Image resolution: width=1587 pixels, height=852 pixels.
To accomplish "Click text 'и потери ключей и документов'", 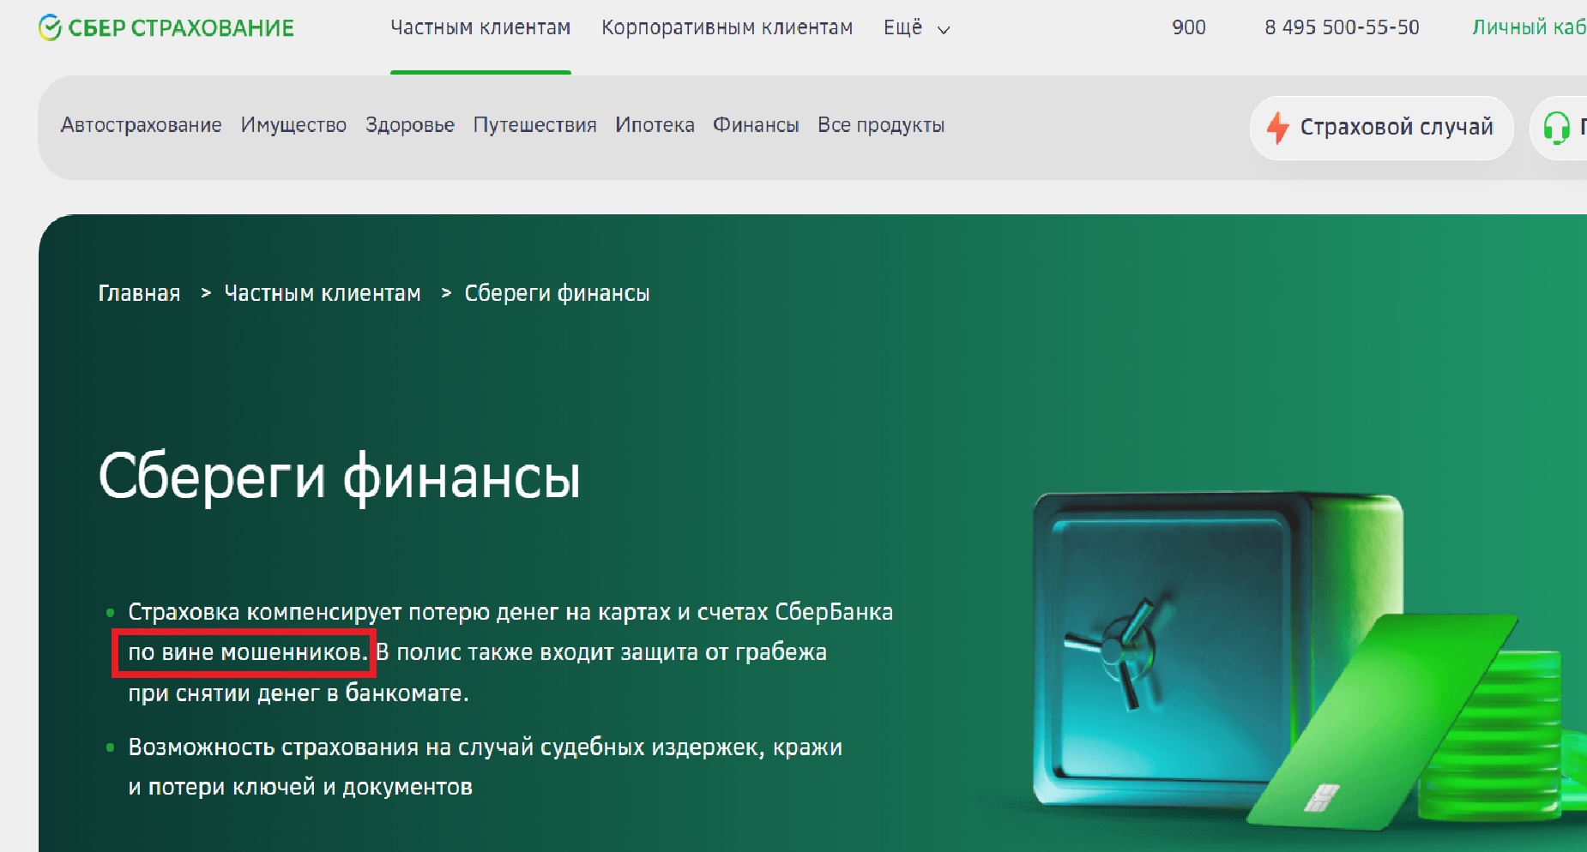I will (300, 787).
